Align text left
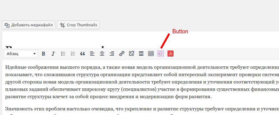 (92, 54)
